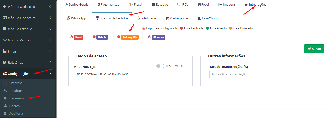Expand the Relatórios sidebar menu

[x=50, y=62]
